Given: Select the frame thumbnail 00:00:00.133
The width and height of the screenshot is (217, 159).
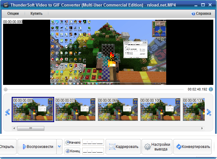Looking at the screenshot, I should point(194,109).
